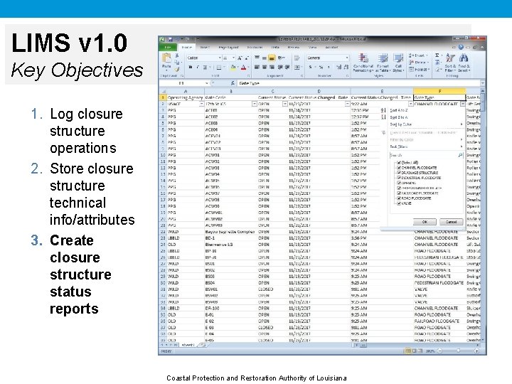Image resolution: width=512 pixels, height=384 pixels.
Task: Select the Sheet1 worksheet tab
Action: coord(188,345)
